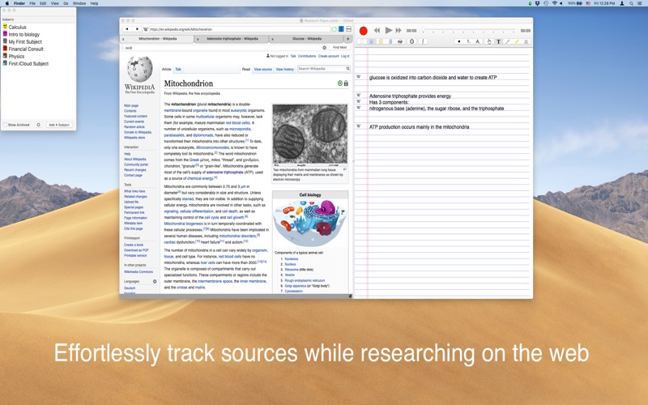Open the Languages settings gear in the Wikipedia sidebar
This screenshot has width=648, height=405.
pyautogui.click(x=155, y=281)
